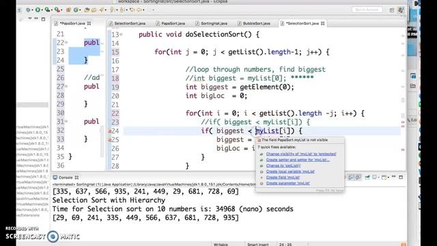
Task: Open the left panel view menu triangle
Action: pos(30,18)
